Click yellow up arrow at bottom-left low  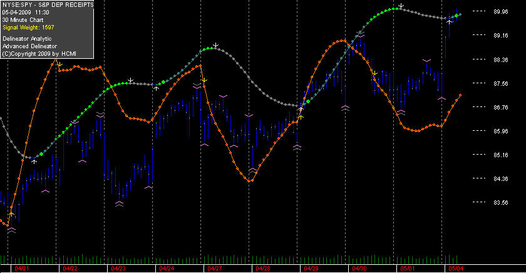point(11,214)
